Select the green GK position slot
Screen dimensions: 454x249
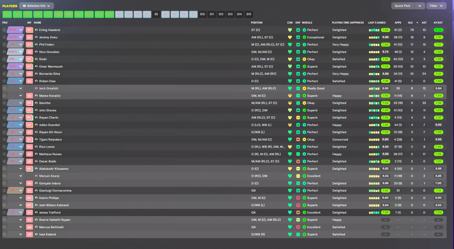7,15
